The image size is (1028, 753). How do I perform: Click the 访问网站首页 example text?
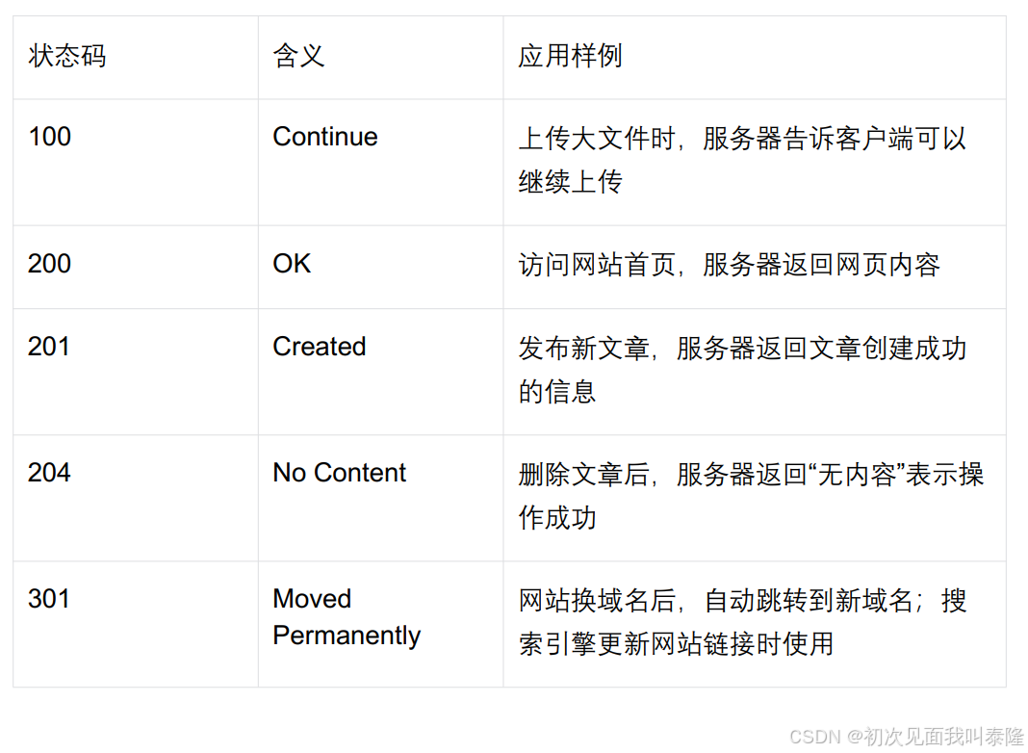click(x=729, y=265)
